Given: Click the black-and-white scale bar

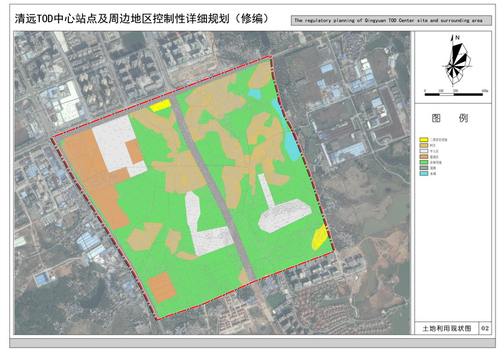Looking at the screenshot, I should click(x=454, y=95).
